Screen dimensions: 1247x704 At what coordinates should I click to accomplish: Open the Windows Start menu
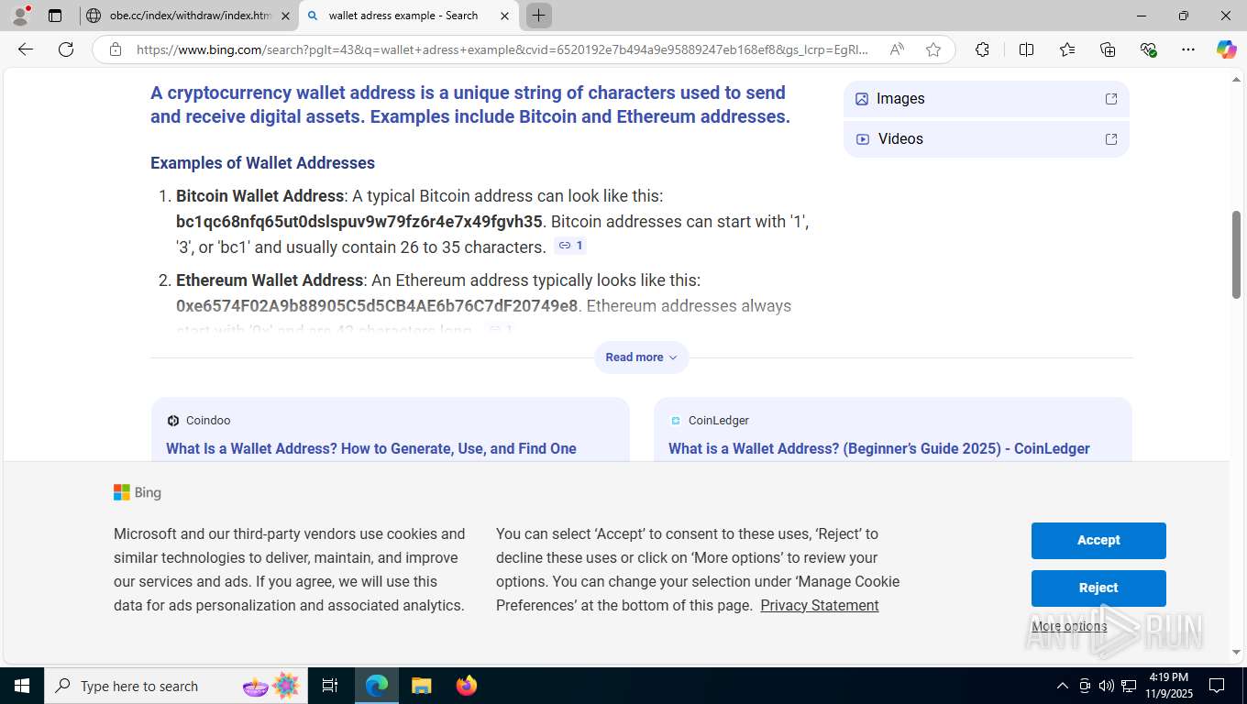coord(21,686)
